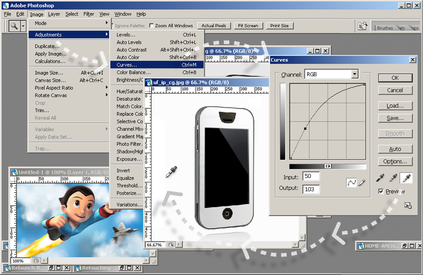The height and width of the screenshot is (275, 423).
Task: Open the Filter menu
Action: click(x=88, y=14)
